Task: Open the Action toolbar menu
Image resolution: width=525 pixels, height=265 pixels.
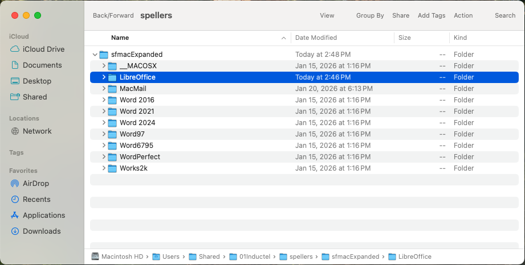Action: [x=463, y=15]
